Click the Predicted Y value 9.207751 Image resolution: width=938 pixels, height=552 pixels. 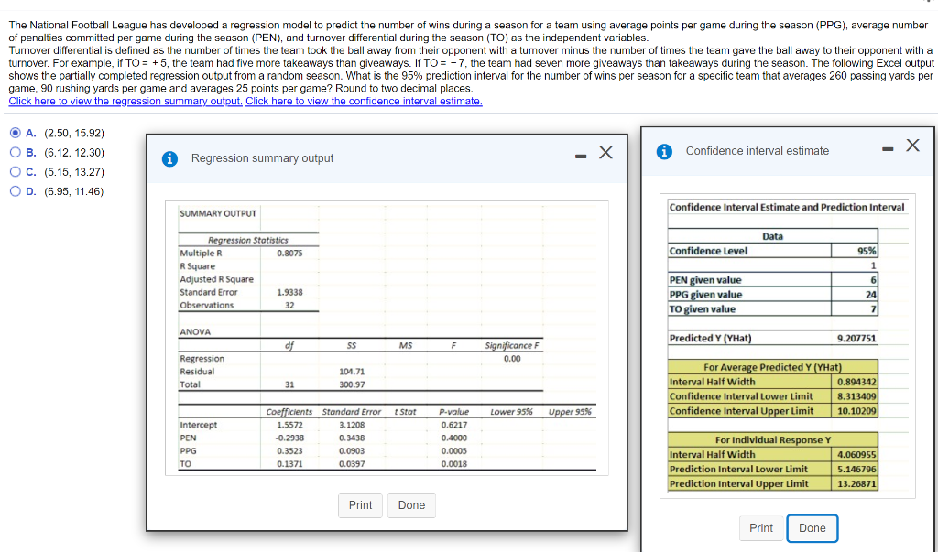[x=856, y=339]
